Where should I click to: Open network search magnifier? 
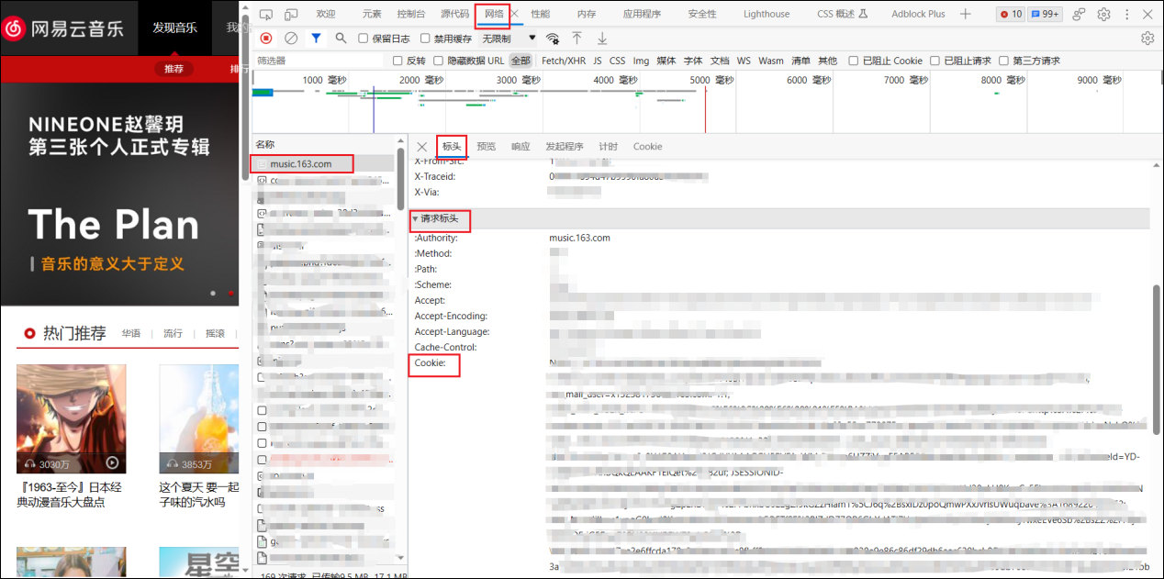pyautogui.click(x=341, y=39)
